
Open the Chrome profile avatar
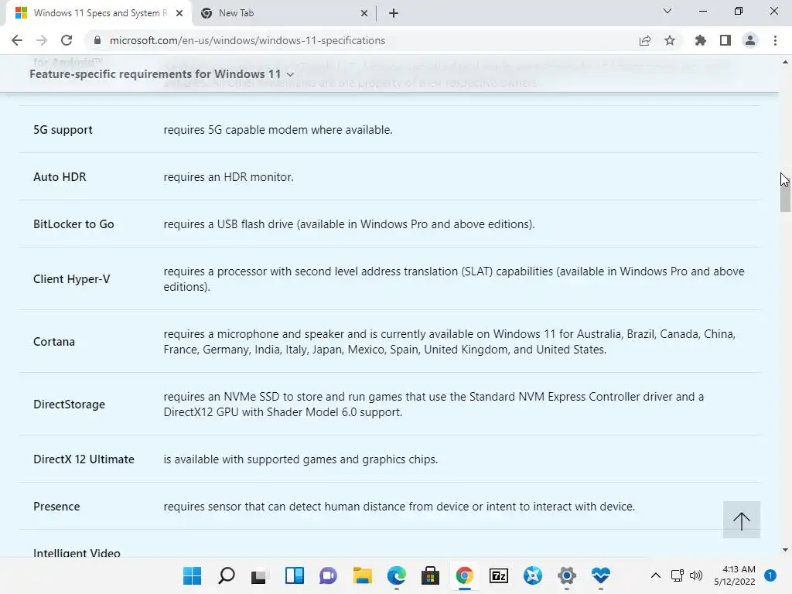point(750,40)
